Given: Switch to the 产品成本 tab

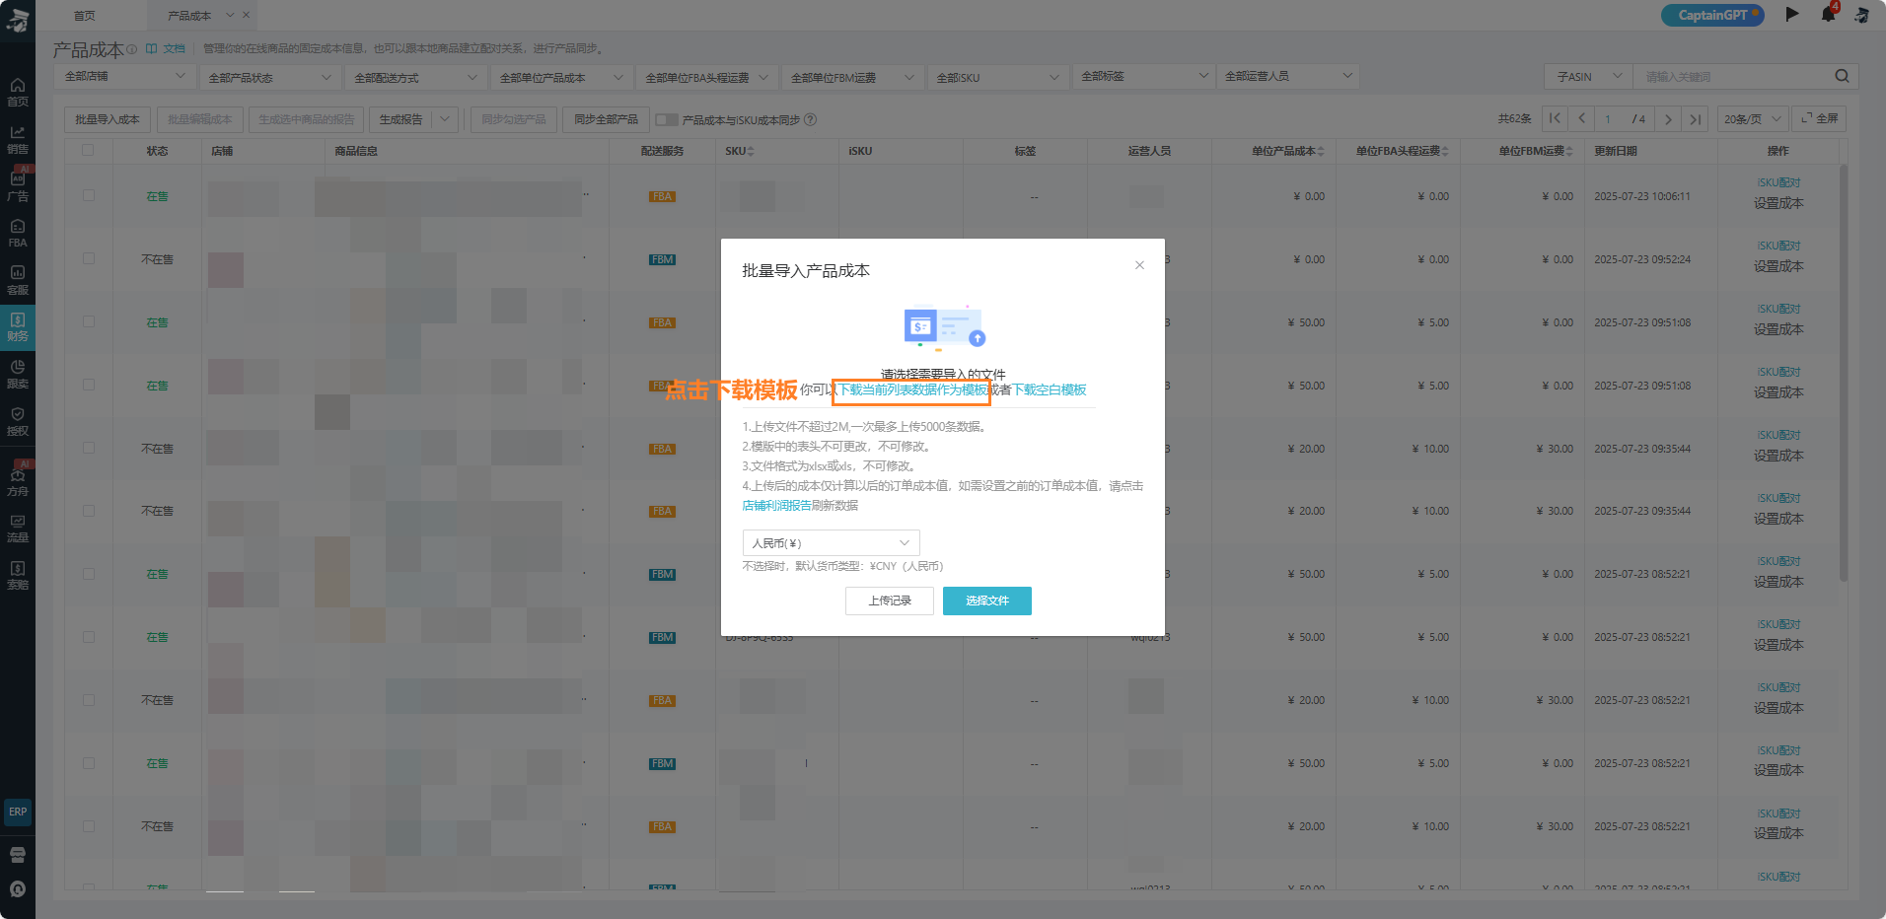Looking at the screenshot, I should (189, 15).
